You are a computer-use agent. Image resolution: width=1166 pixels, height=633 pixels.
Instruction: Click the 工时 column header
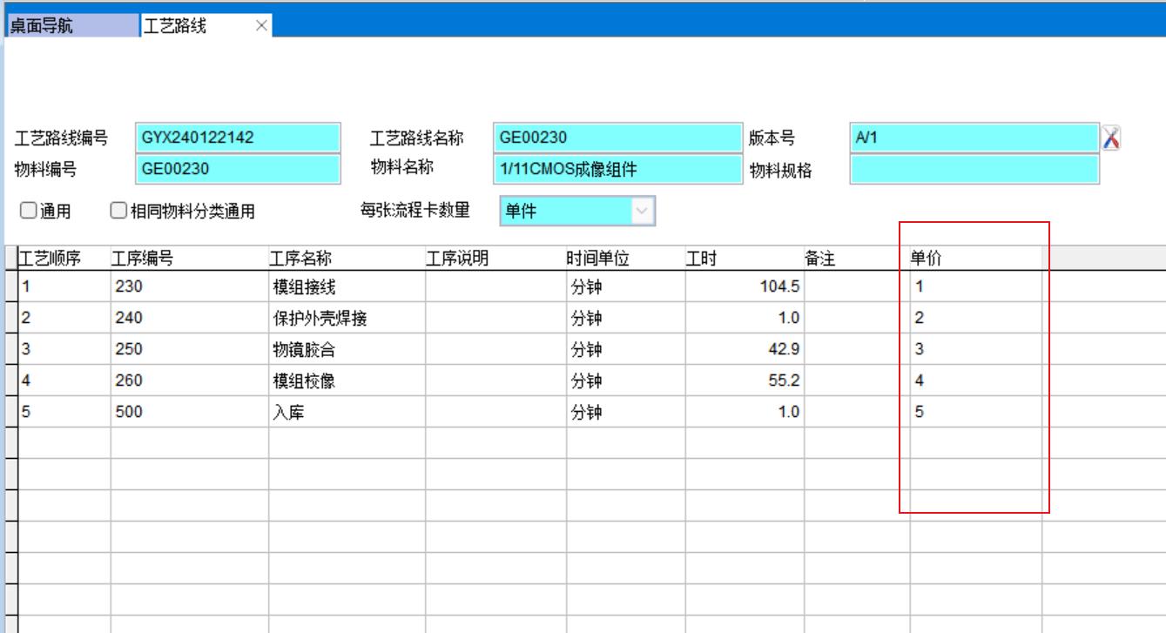[x=744, y=258]
